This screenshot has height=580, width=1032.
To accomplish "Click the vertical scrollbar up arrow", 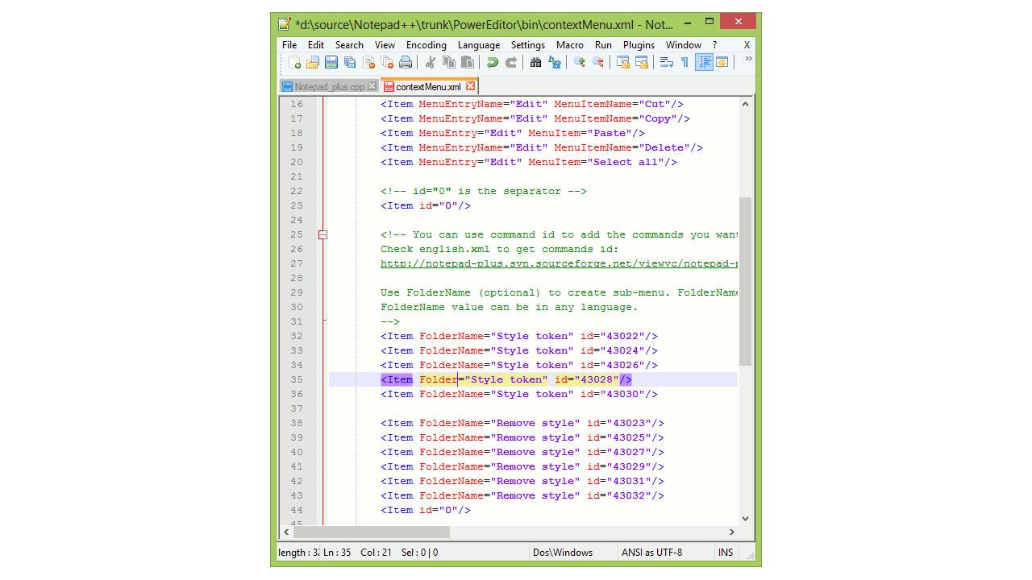I will (745, 104).
